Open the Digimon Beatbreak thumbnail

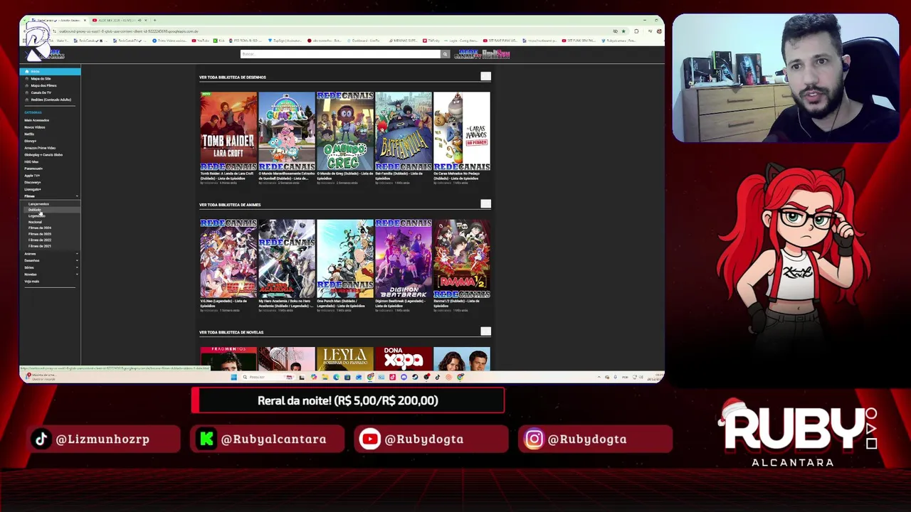404,259
